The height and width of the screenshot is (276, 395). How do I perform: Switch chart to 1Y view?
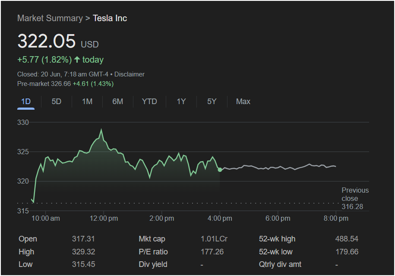(x=181, y=102)
